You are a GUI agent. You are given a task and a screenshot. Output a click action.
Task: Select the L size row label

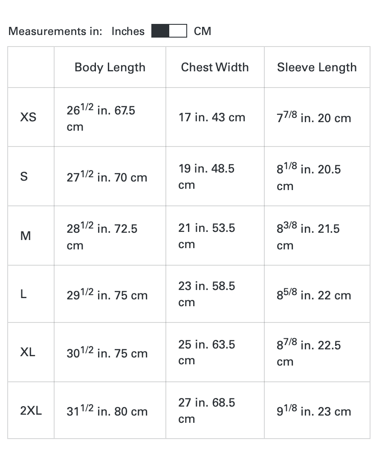pyautogui.click(x=24, y=294)
